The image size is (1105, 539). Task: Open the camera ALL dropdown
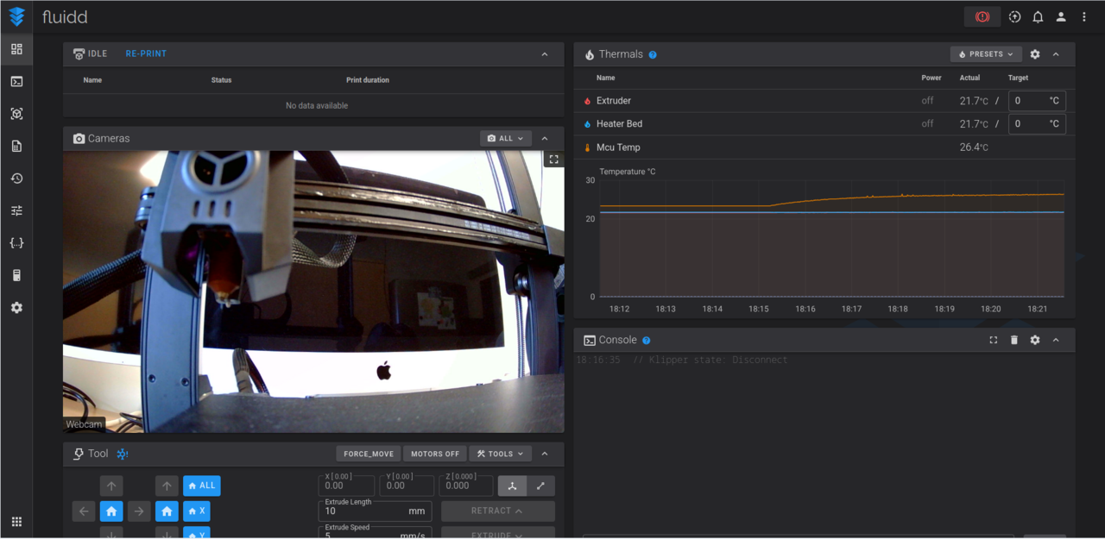tap(504, 138)
